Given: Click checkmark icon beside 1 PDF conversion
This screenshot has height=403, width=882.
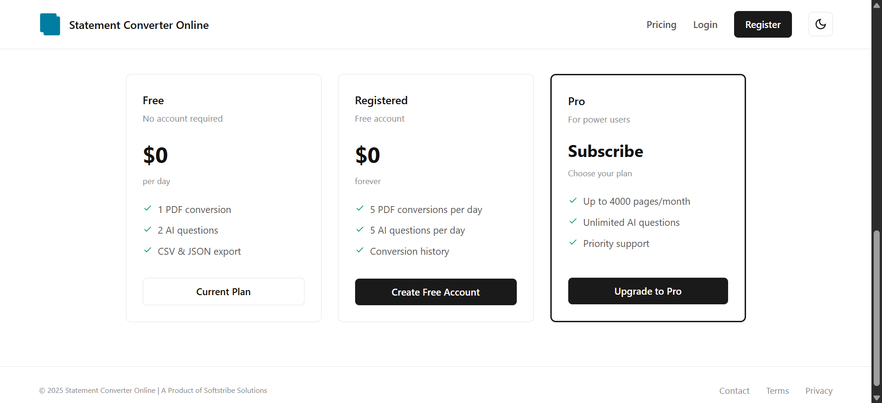Looking at the screenshot, I should click(148, 209).
